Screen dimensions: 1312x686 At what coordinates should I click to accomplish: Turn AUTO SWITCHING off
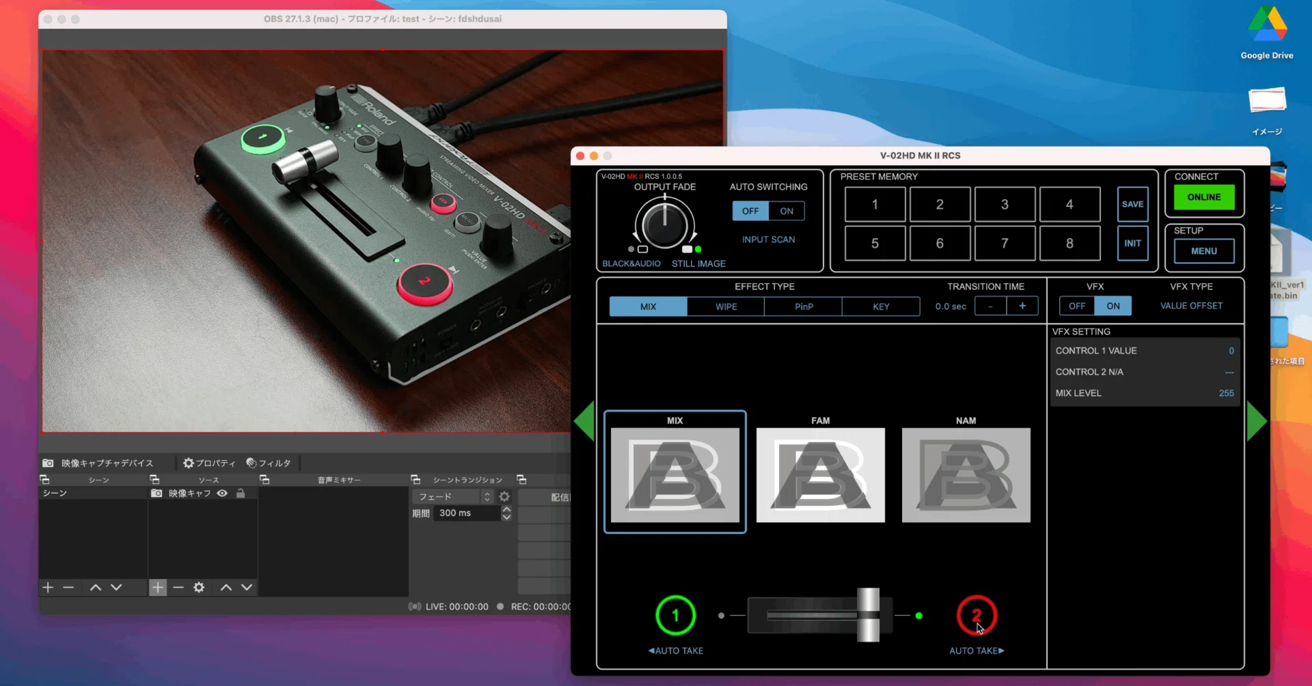point(750,211)
